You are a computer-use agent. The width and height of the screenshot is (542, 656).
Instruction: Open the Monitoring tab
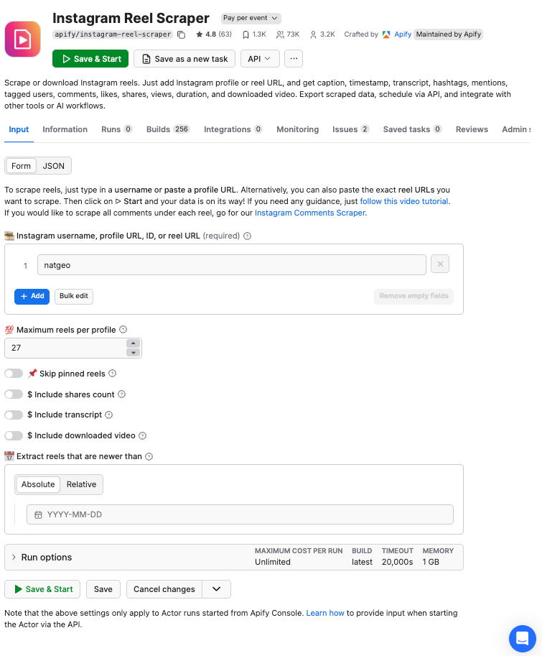297,129
